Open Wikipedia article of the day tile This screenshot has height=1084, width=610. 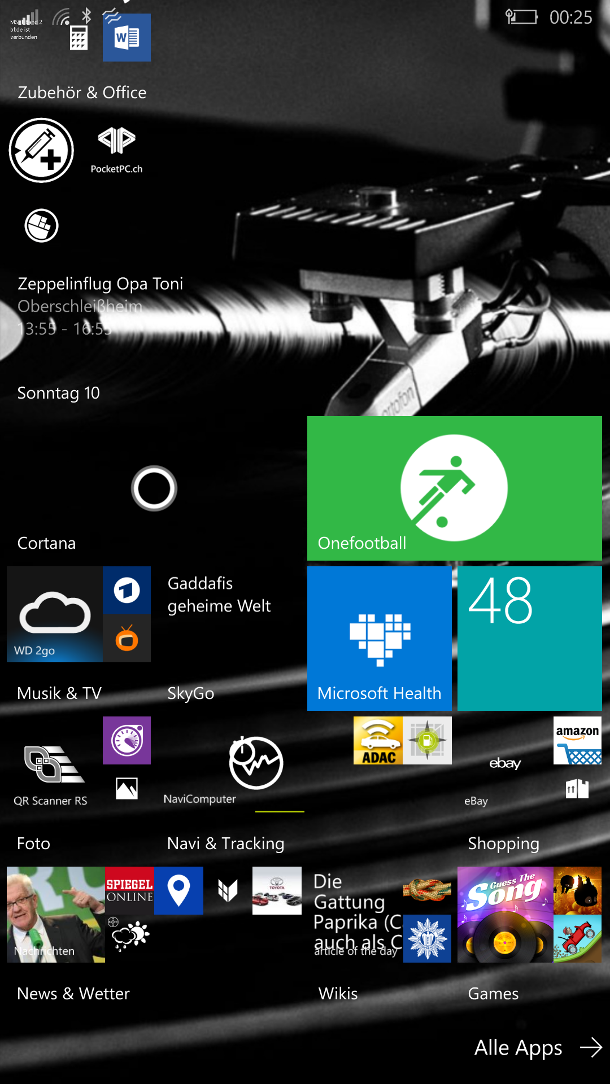[355, 915]
